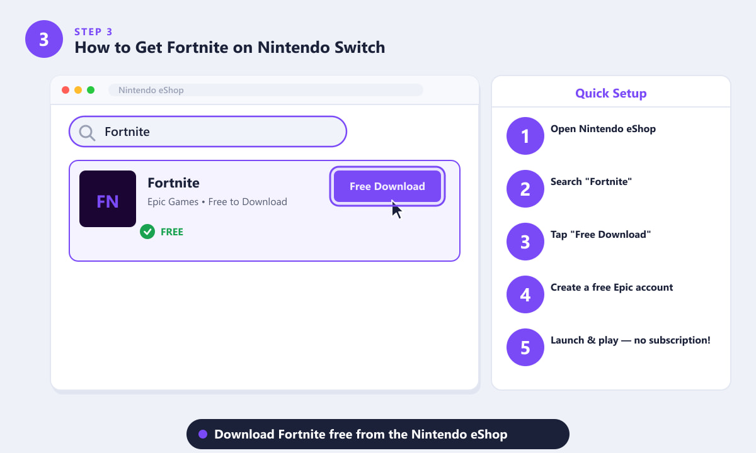
Task: Click the Fortnite search field
Action: click(208, 131)
